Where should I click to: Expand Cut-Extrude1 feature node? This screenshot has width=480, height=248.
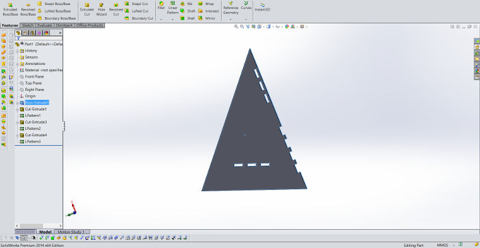[x=18, y=109]
